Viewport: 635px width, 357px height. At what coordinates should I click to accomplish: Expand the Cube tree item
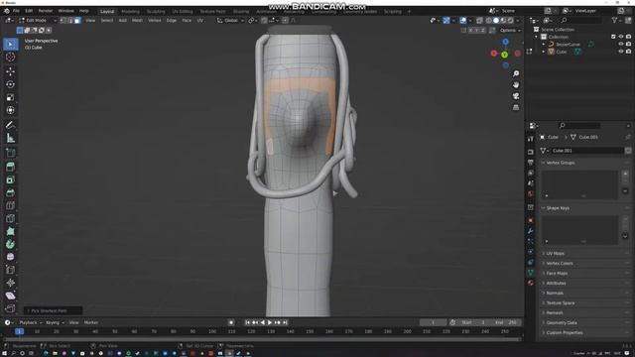tap(544, 52)
